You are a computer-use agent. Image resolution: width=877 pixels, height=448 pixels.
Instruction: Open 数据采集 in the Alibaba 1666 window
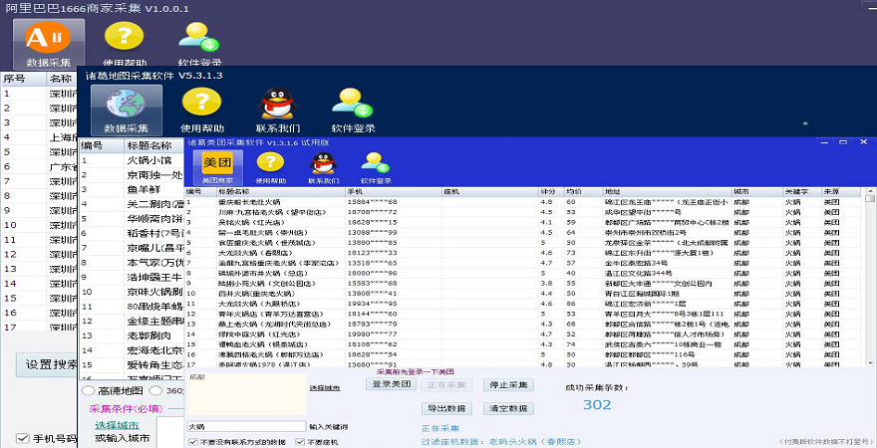49,44
